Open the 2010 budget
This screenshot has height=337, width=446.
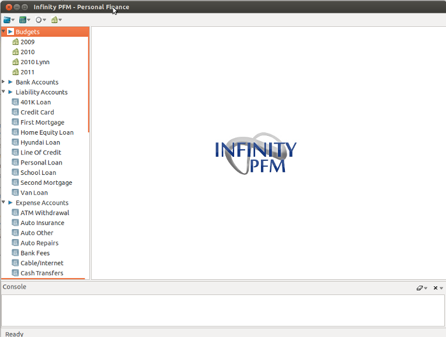click(x=27, y=52)
